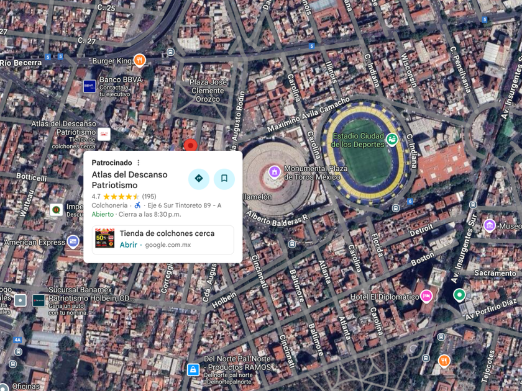Open the Atlas del Descanso map logo marker

coord(104,134)
